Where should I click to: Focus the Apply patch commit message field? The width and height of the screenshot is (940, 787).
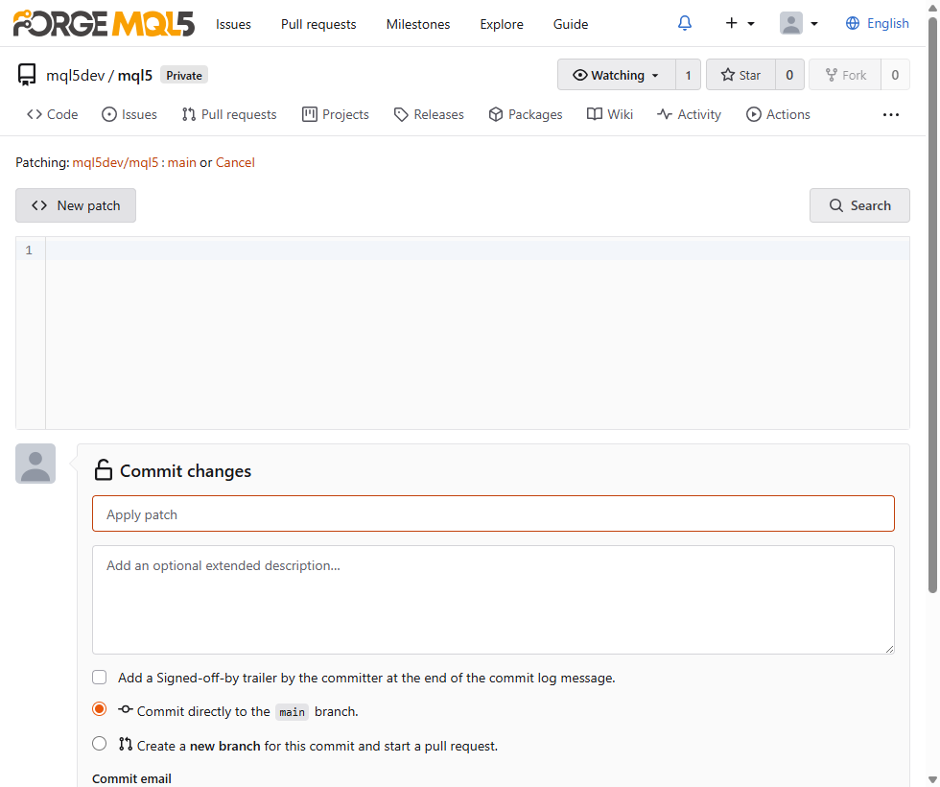click(x=493, y=513)
